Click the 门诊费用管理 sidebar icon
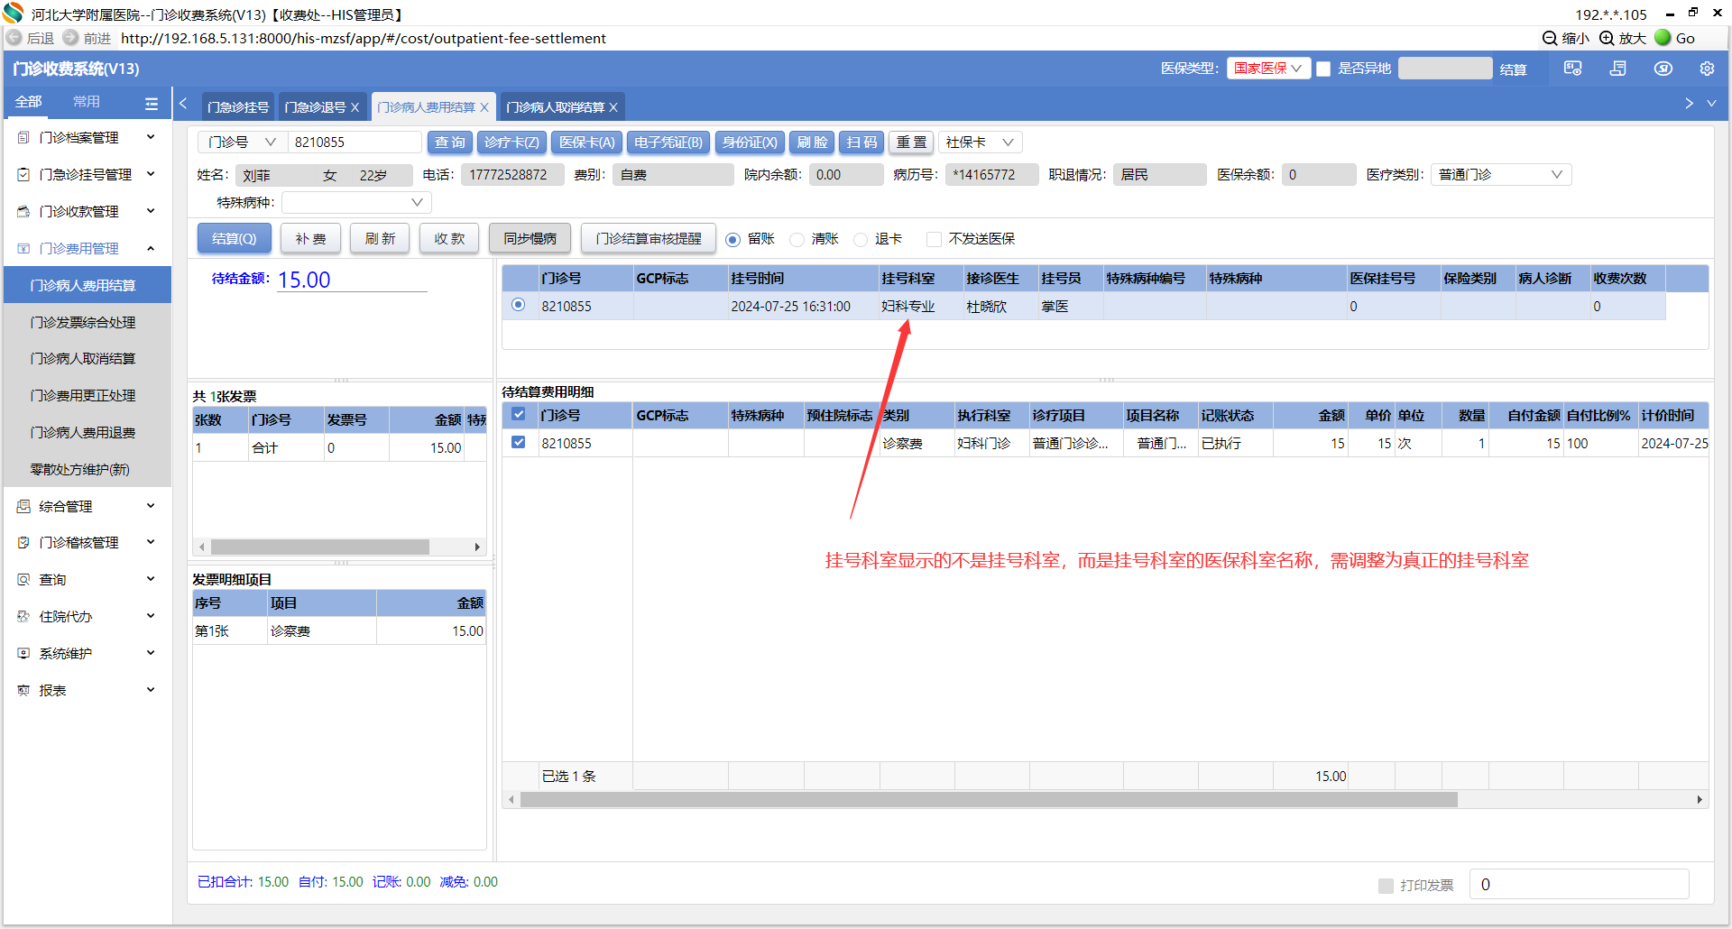 pyautogui.click(x=23, y=249)
